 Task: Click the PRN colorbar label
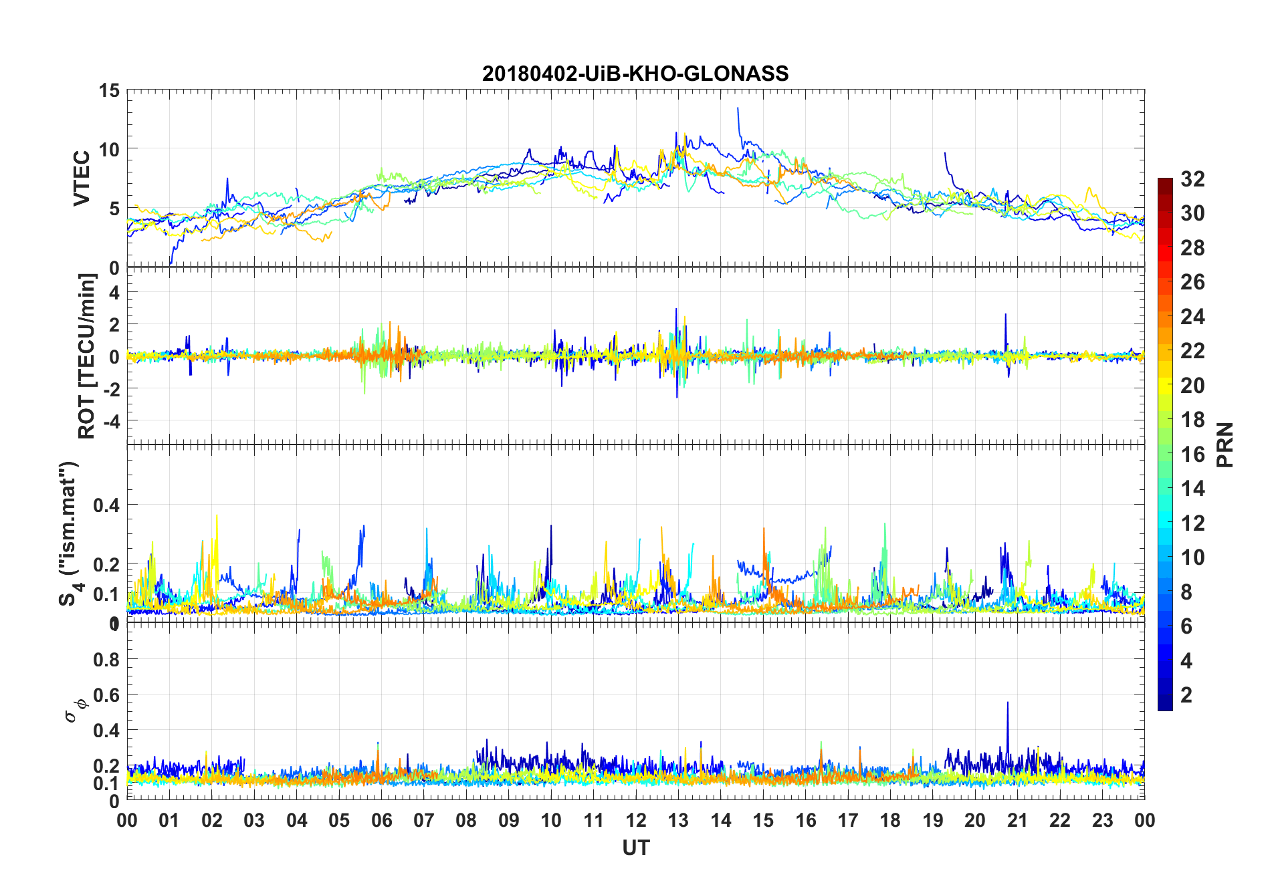coord(1225,444)
